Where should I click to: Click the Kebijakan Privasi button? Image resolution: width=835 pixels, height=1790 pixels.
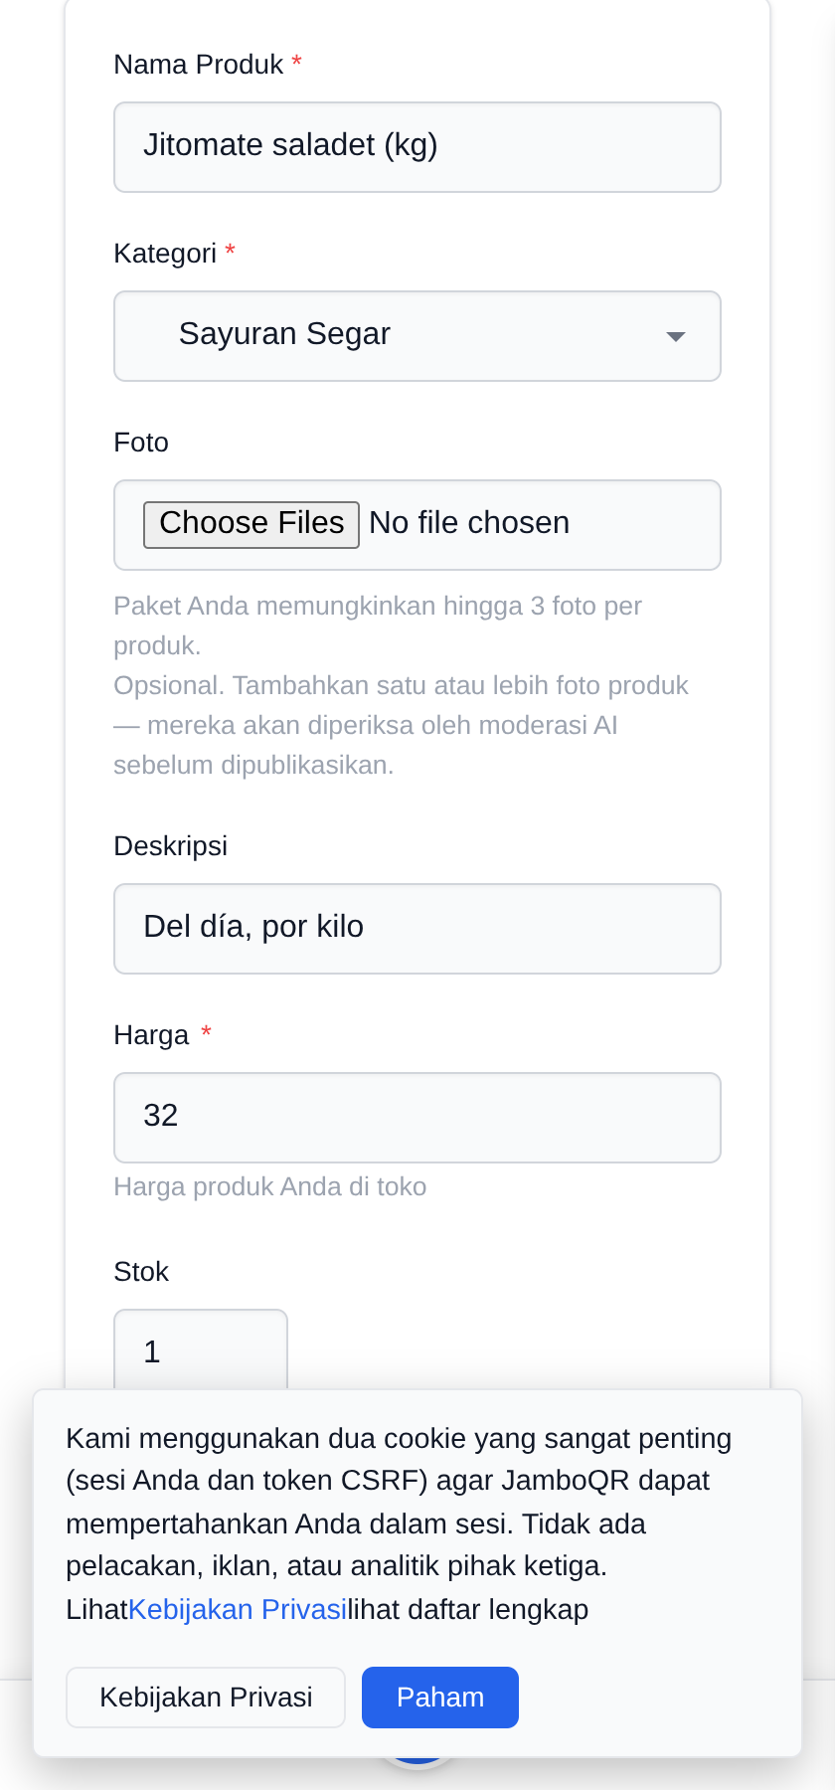(206, 1698)
